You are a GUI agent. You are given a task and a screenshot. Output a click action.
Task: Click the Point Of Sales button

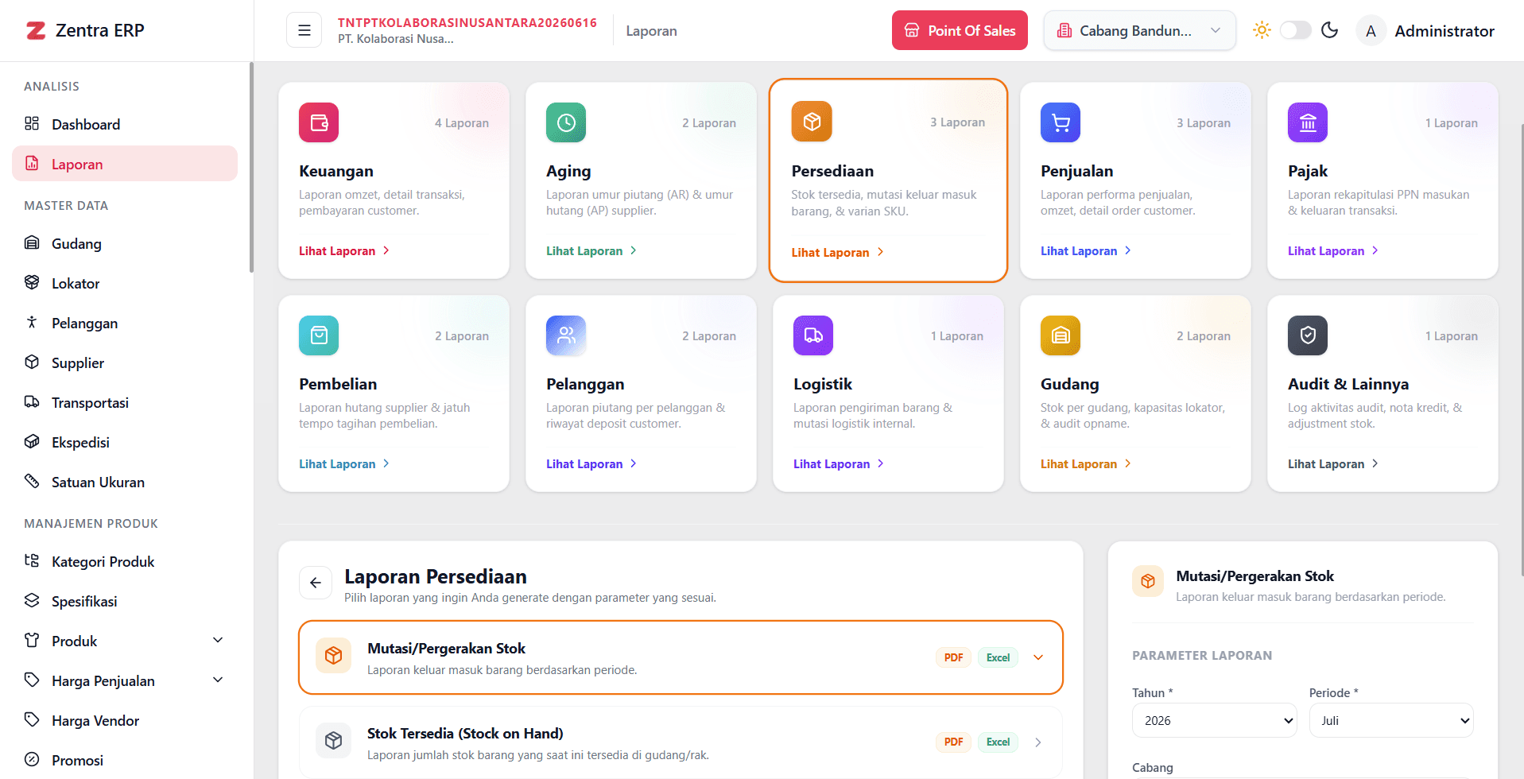tap(960, 30)
